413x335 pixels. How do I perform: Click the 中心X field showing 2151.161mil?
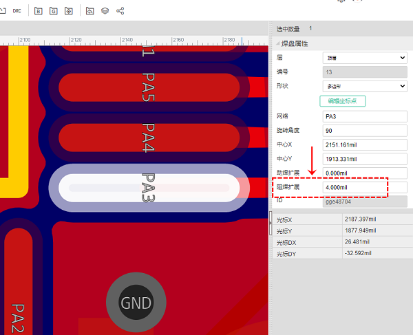[365, 145]
